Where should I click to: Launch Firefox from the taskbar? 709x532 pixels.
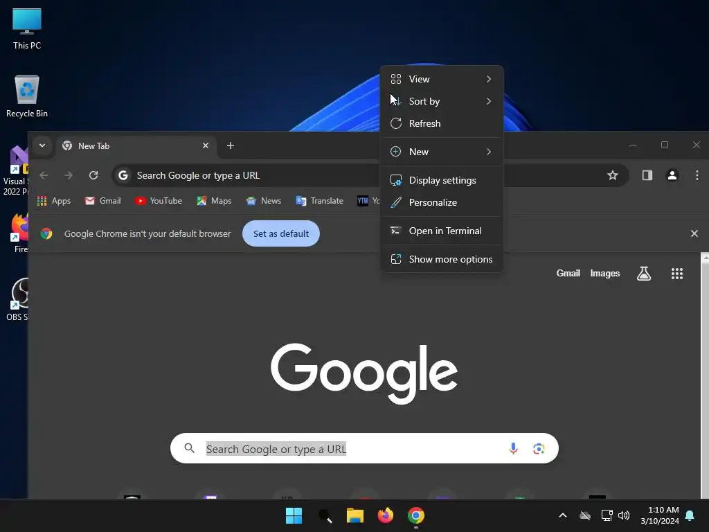[x=385, y=515]
